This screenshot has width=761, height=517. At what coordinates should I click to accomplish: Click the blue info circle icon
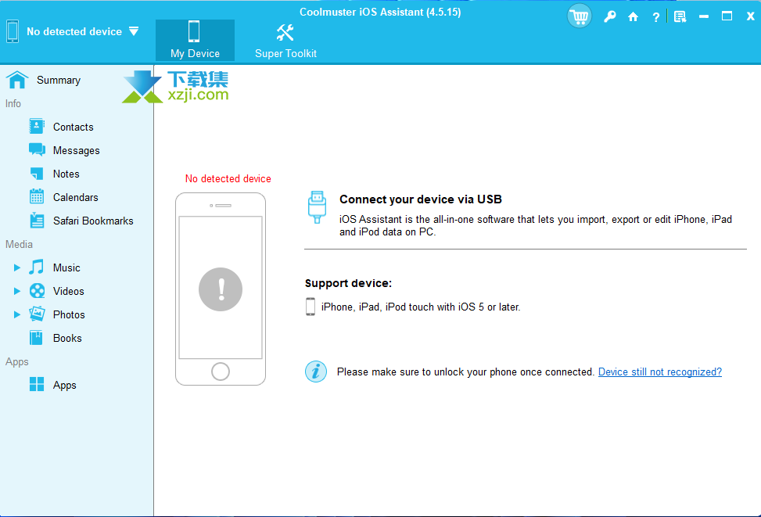point(316,372)
